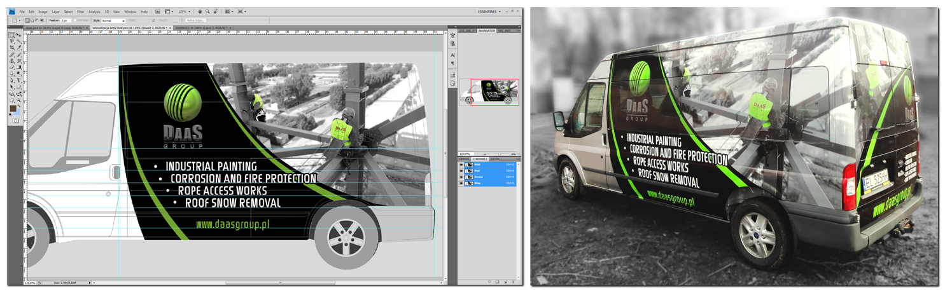Open the Image menu

43,11
